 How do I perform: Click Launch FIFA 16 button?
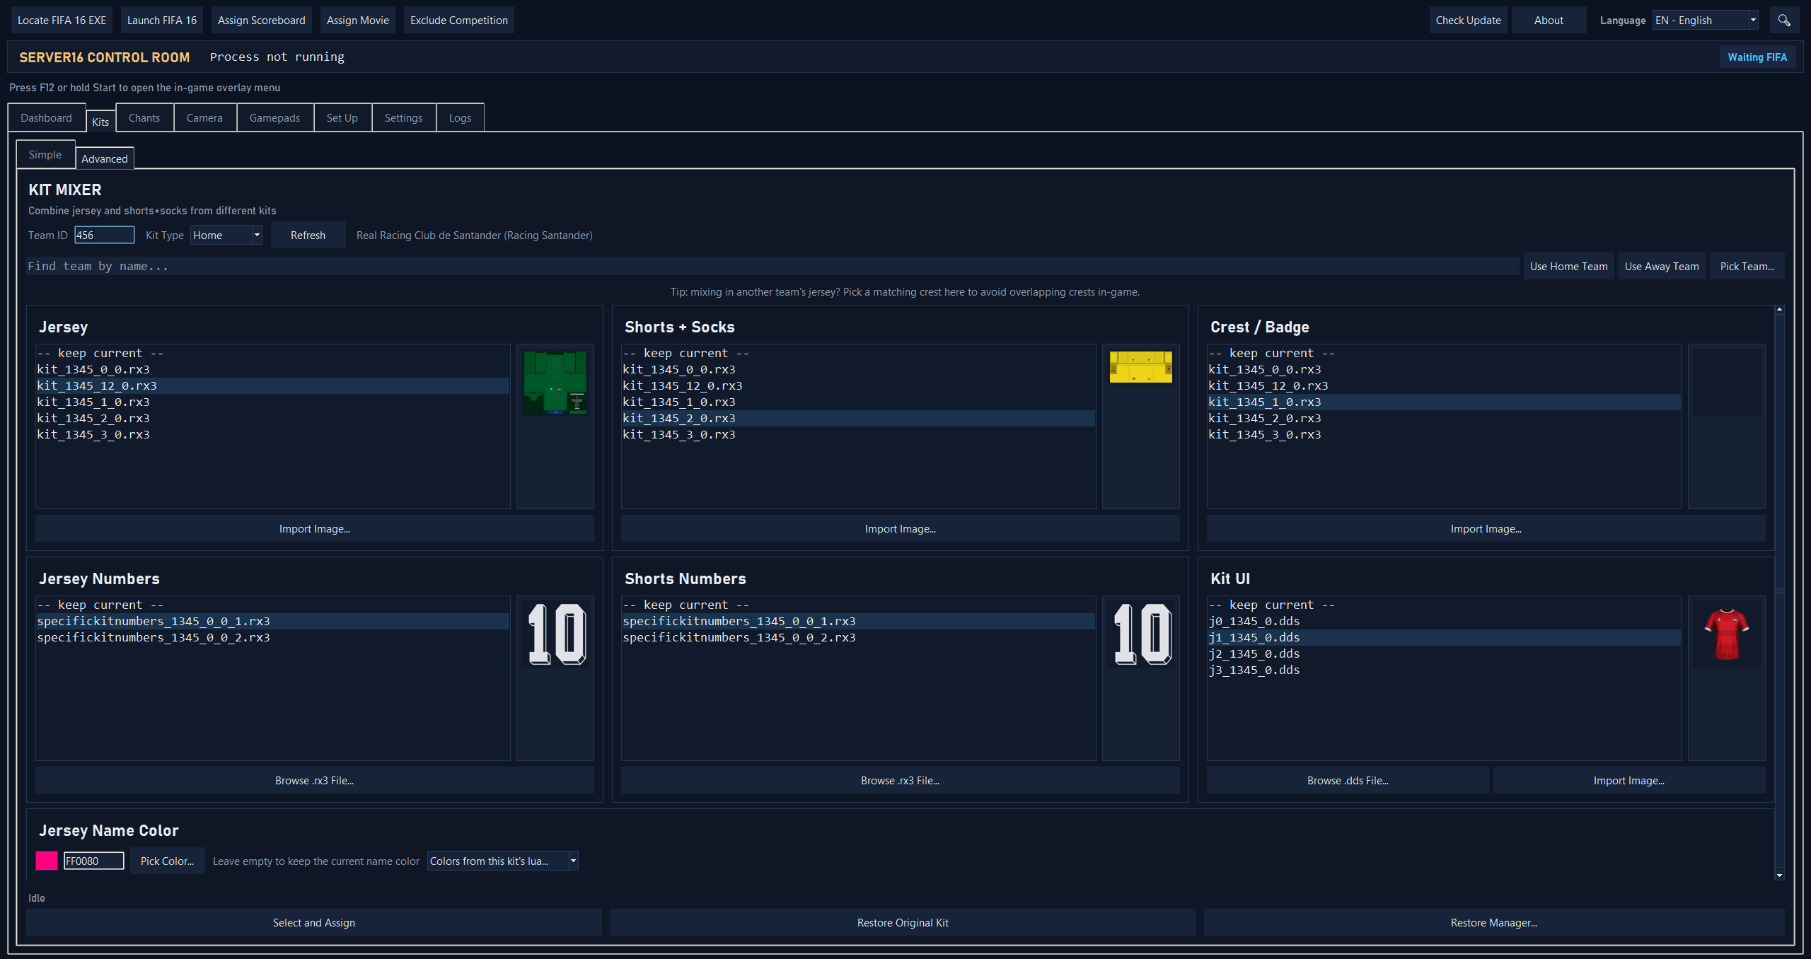pos(162,20)
